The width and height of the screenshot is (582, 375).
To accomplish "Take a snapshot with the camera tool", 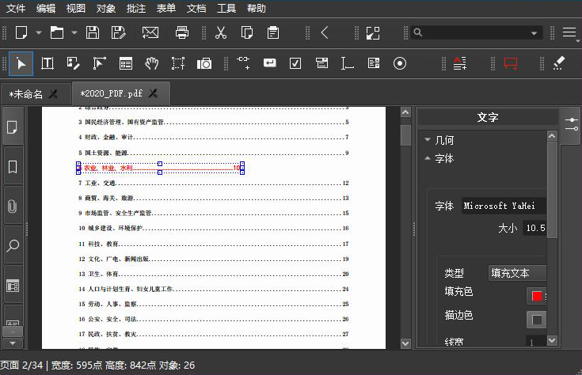I will [204, 63].
